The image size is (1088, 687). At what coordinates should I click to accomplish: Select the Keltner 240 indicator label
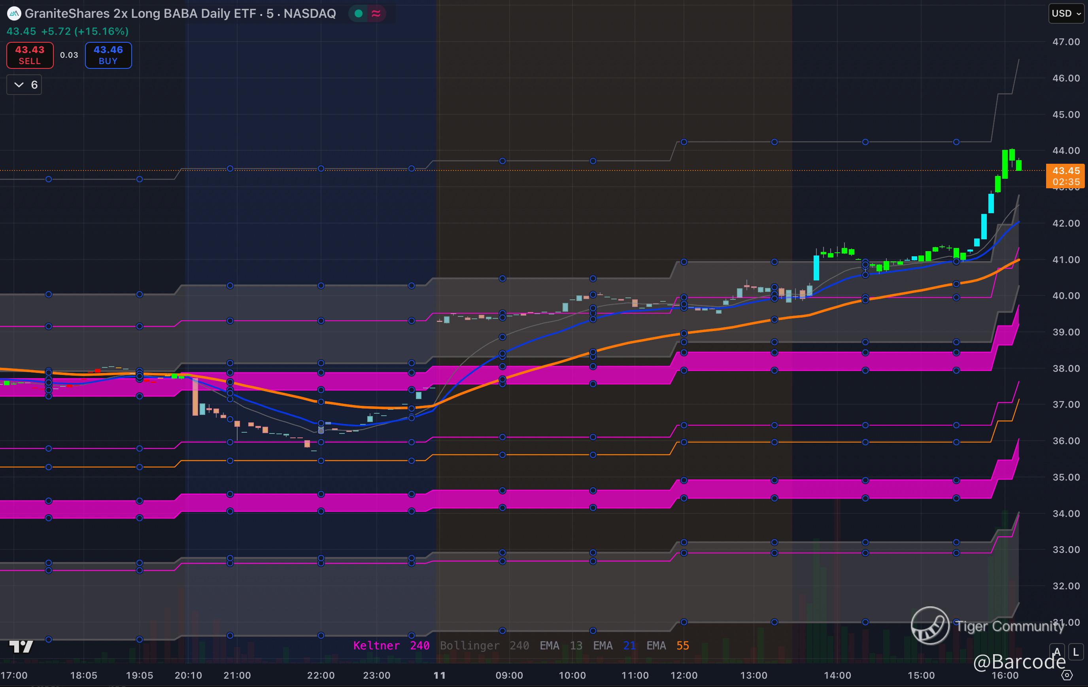(x=391, y=645)
